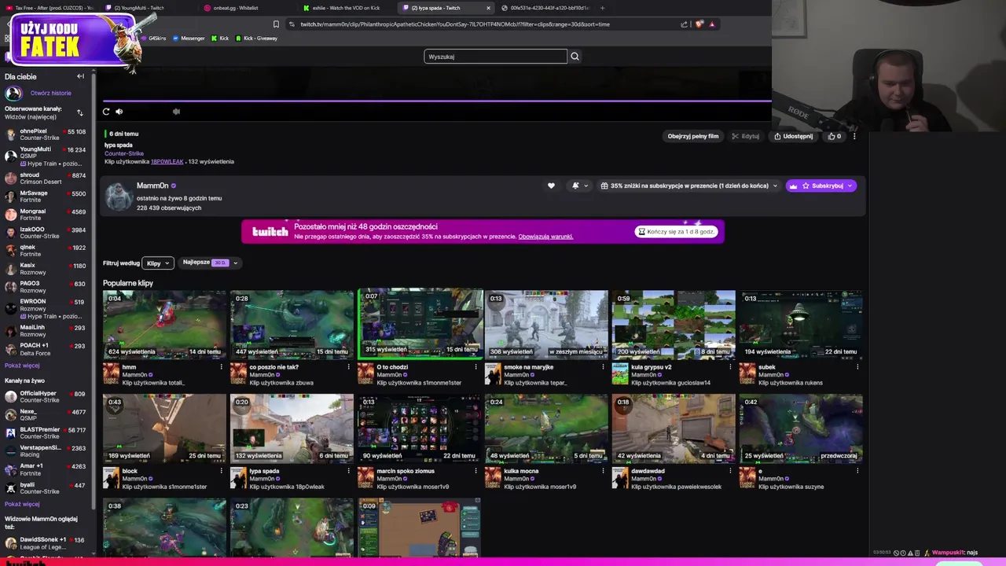Open 'subek' clip thumbnail
The image size is (1006, 566).
(x=801, y=325)
